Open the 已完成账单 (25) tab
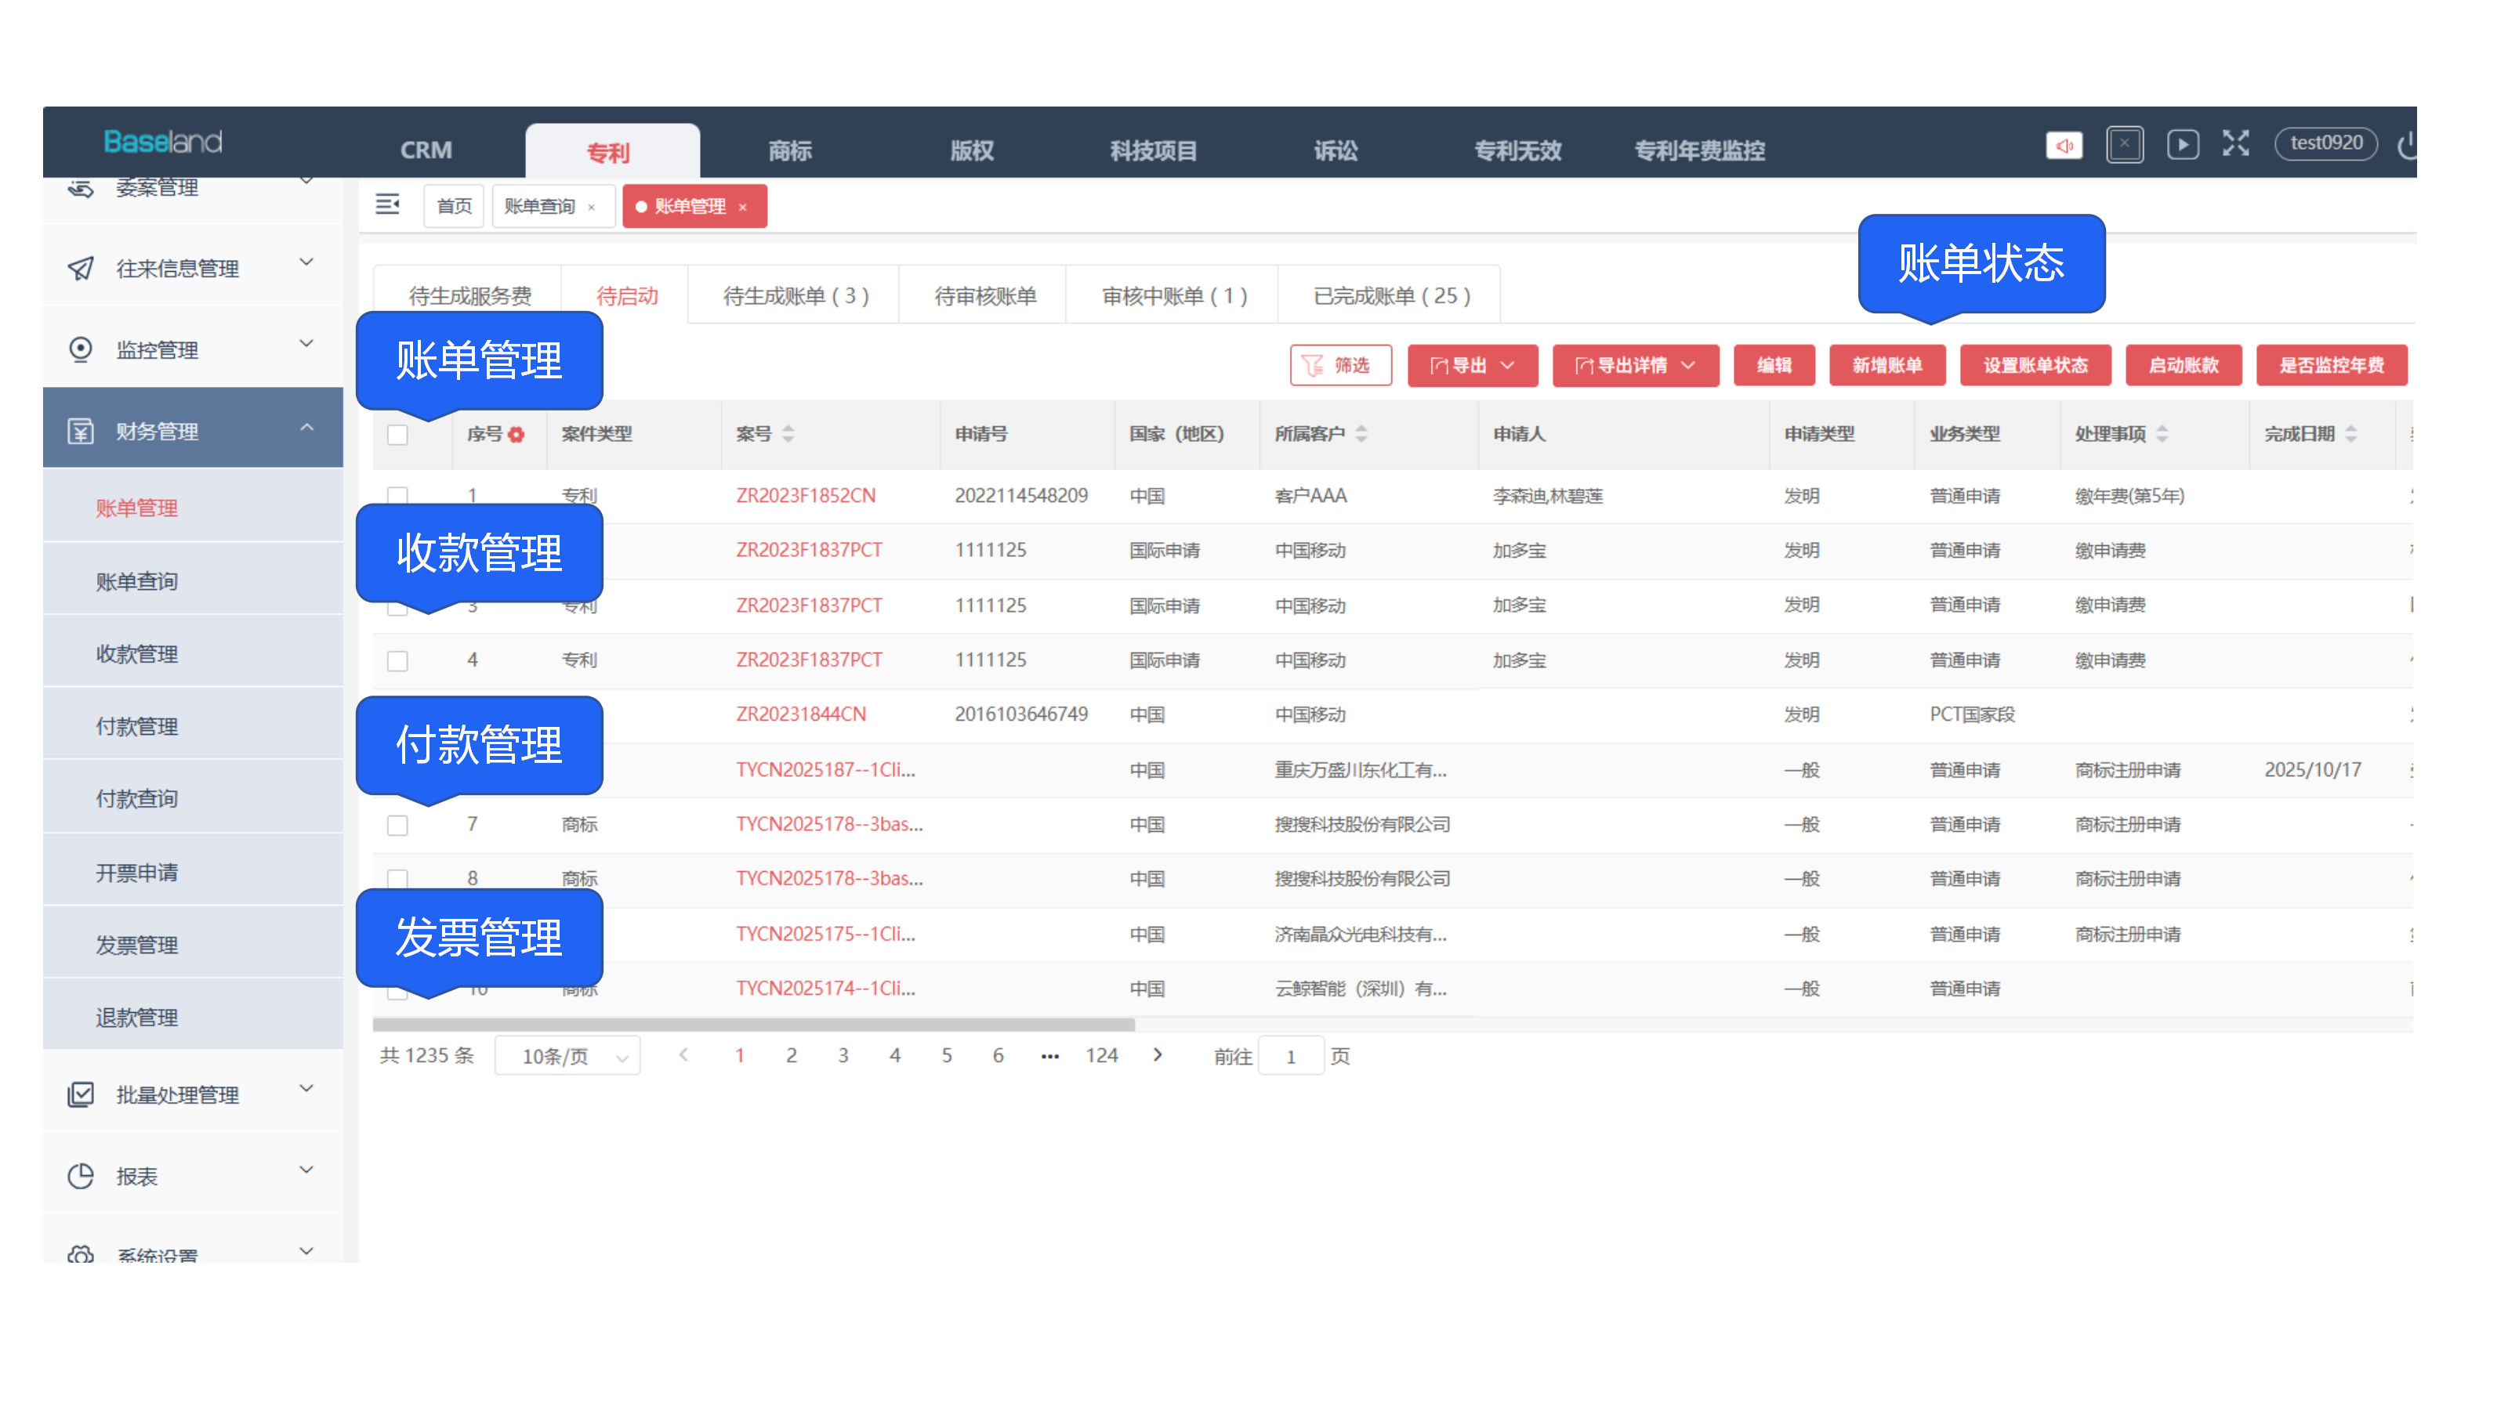This screenshot has width=2508, height=1410. (1390, 296)
